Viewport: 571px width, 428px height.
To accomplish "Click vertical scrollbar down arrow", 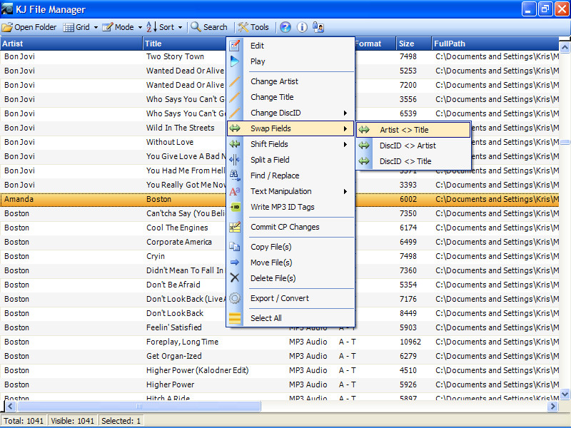I will coord(565,394).
